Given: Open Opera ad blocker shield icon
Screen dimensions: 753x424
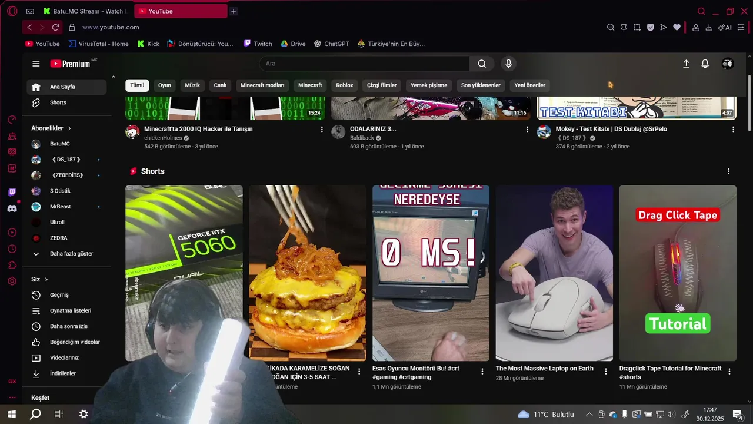Looking at the screenshot, I should (x=650, y=27).
